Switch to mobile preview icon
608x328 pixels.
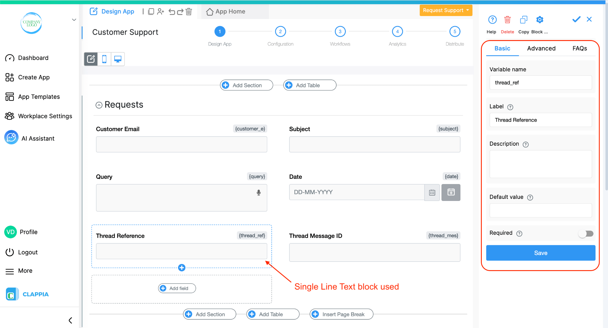click(x=104, y=59)
